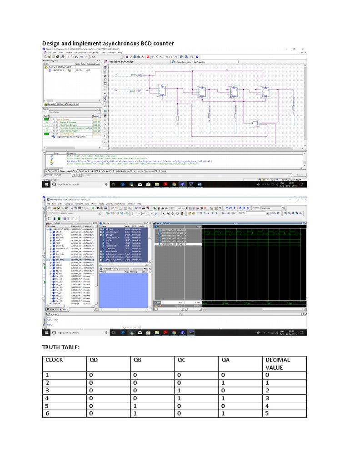Collapse Compile Design task node
Image resolution: width=349 pixels, height=465 pixels.
coord(51,119)
